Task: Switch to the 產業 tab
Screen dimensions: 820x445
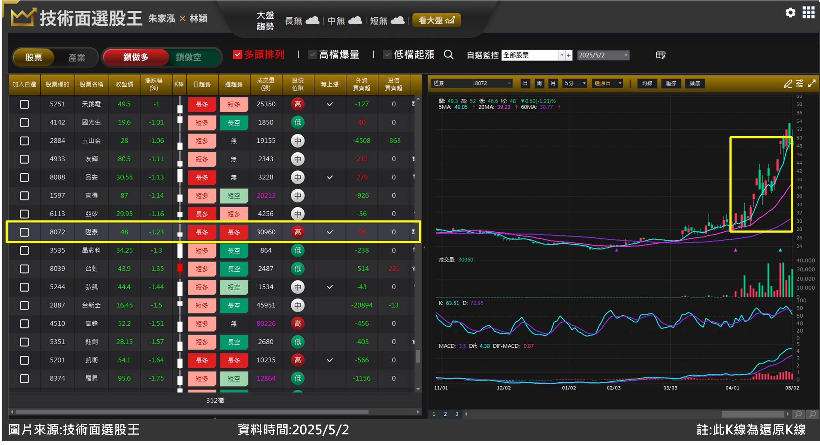Action: coord(77,58)
